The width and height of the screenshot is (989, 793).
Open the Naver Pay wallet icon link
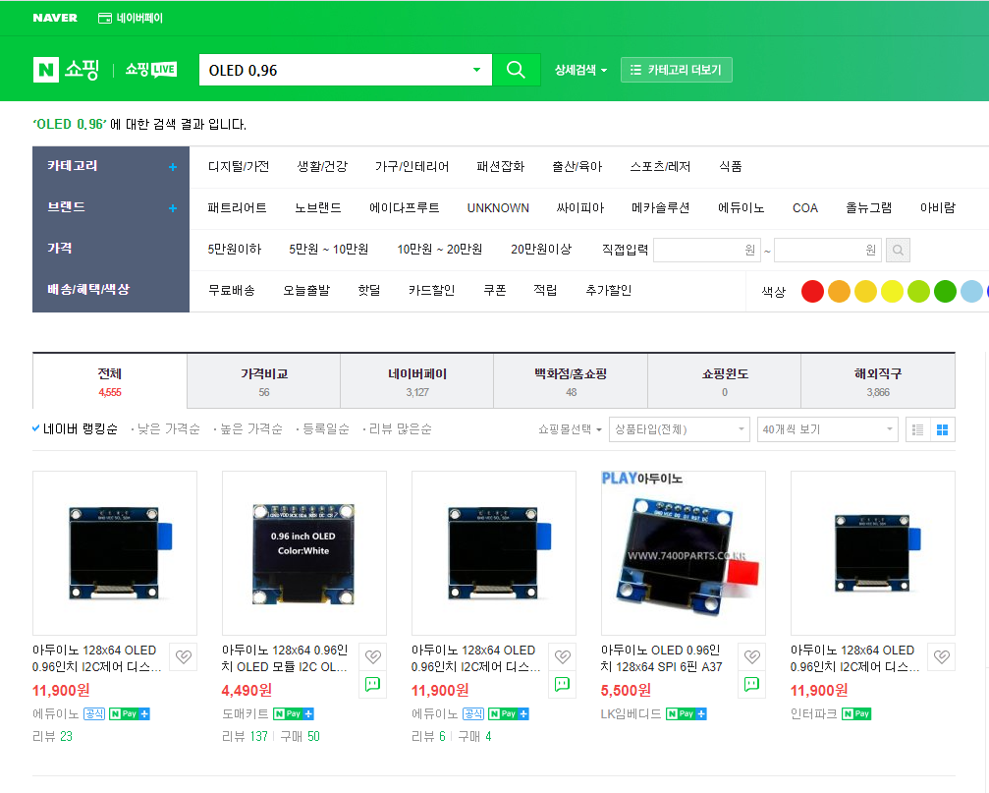pos(131,18)
